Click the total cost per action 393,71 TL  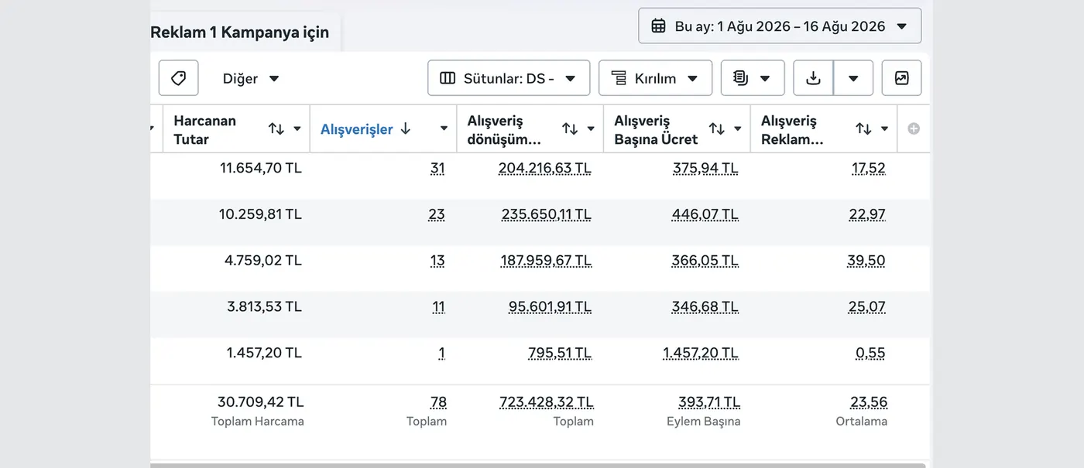click(x=708, y=402)
